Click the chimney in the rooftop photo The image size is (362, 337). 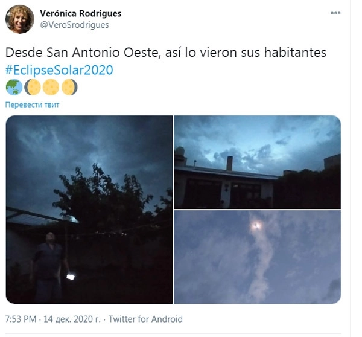(x=229, y=164)
